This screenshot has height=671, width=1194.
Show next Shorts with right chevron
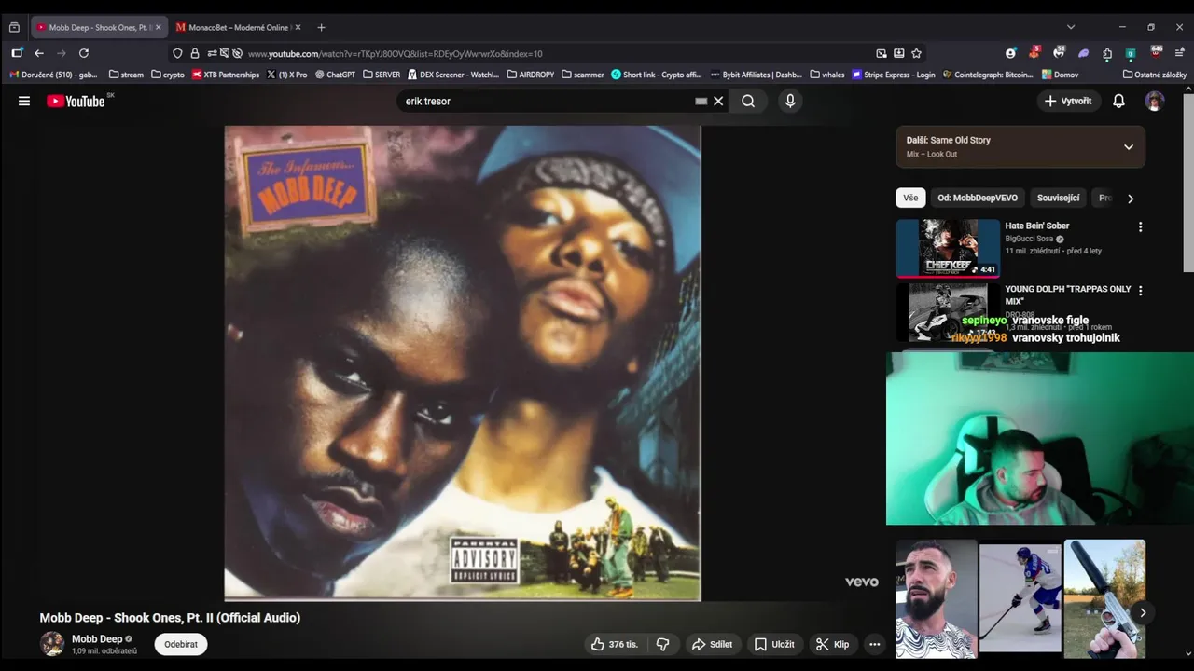click(1143, 612)
